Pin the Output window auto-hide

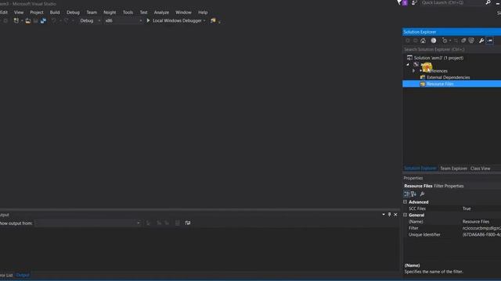tap(389, 215)
